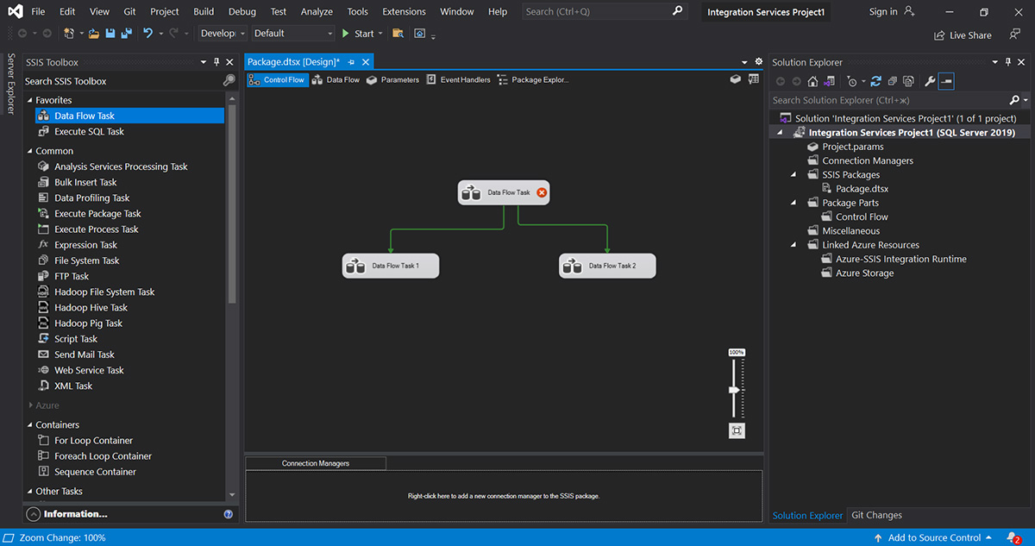Click the SSIS Toolbox vertical scrollbar
This screenshot has width=1035, height=546.
[231, 203]
